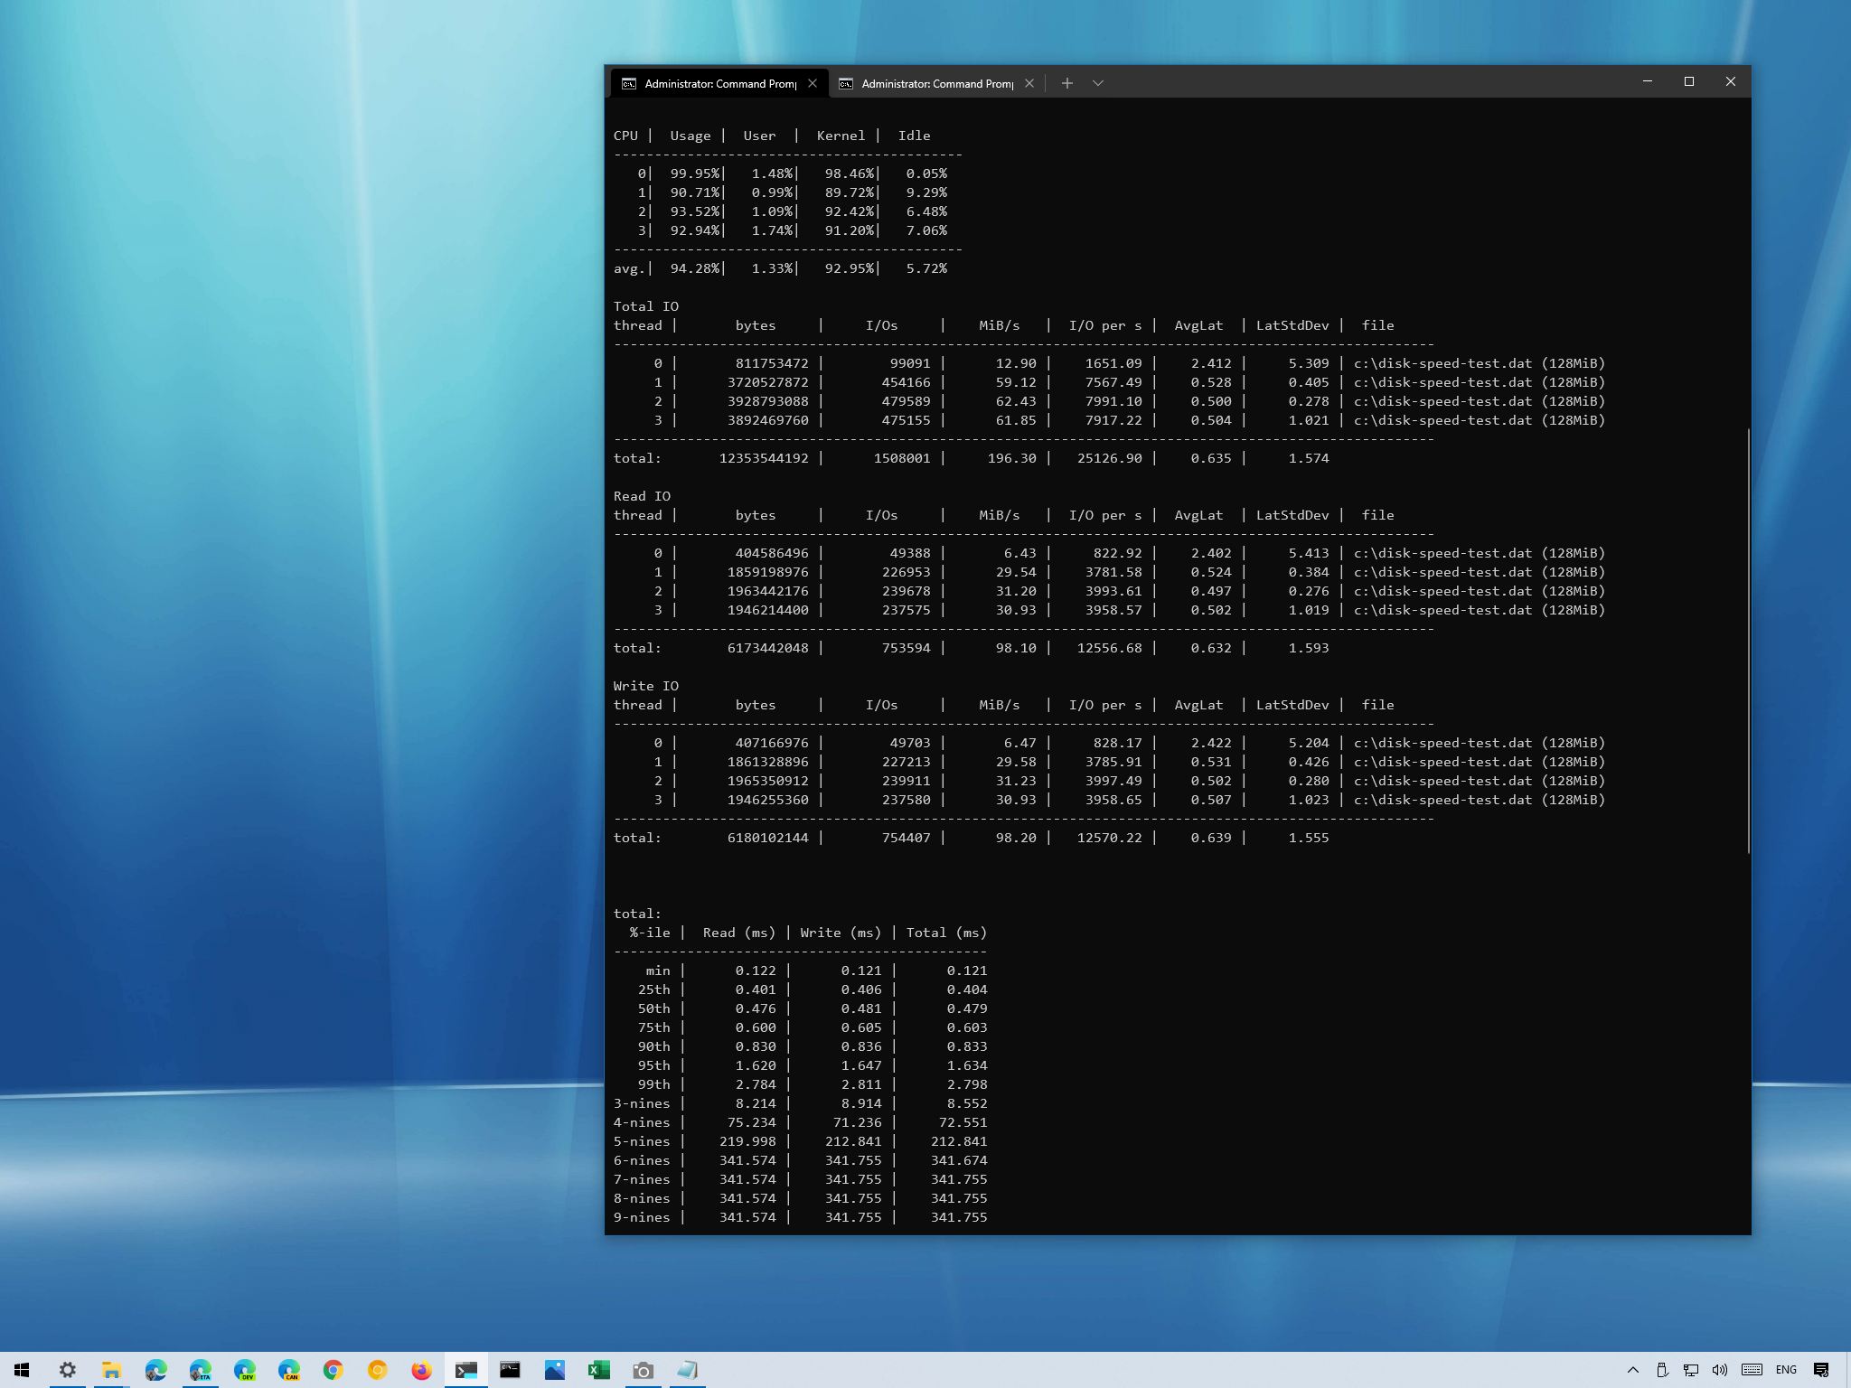Open Photos app from taskbar

[x=554, y=1370]
